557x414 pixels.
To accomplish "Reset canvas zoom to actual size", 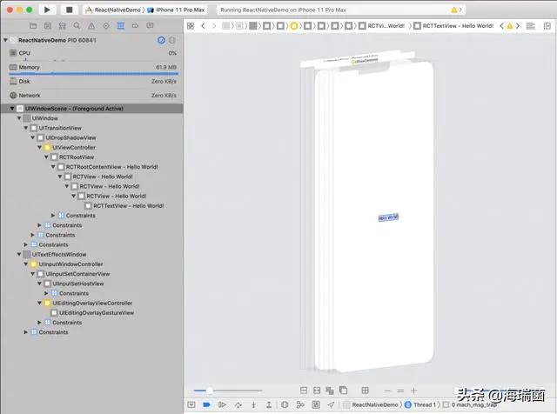I will [x=400, y=391].
